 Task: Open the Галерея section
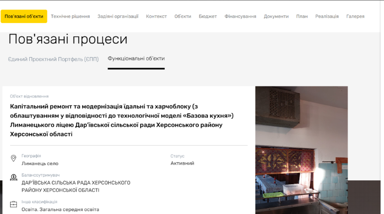[x=355, y=16]
